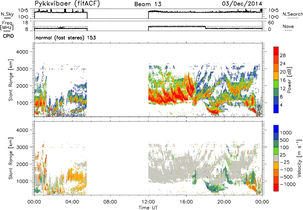303x210 pixels.
Task: Click the '10^5' label on left noise axis
Action: click(23, 10)
